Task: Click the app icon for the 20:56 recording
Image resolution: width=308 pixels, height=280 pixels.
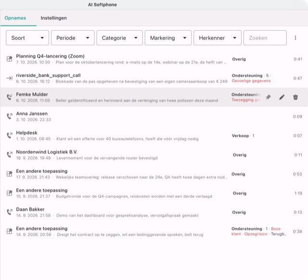Action: click(x=10, y=231)
